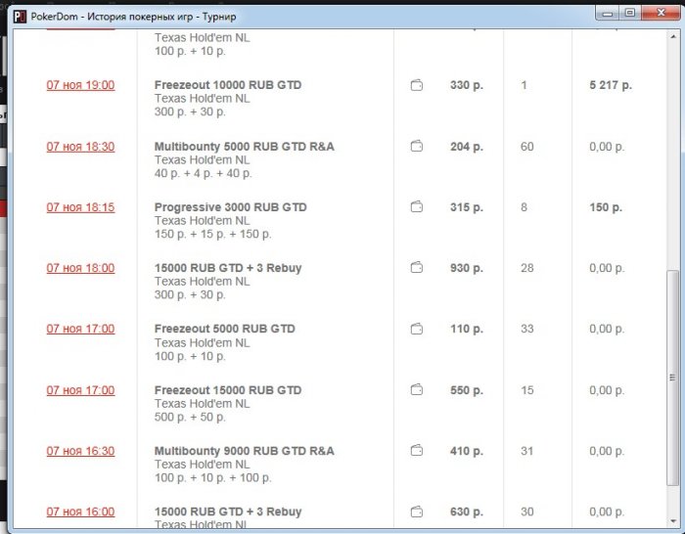Open the 07 ноя 18:15 tournament link
Viewport: 685px width, 534px height.
pyautogui.click(x=80, y=207)
